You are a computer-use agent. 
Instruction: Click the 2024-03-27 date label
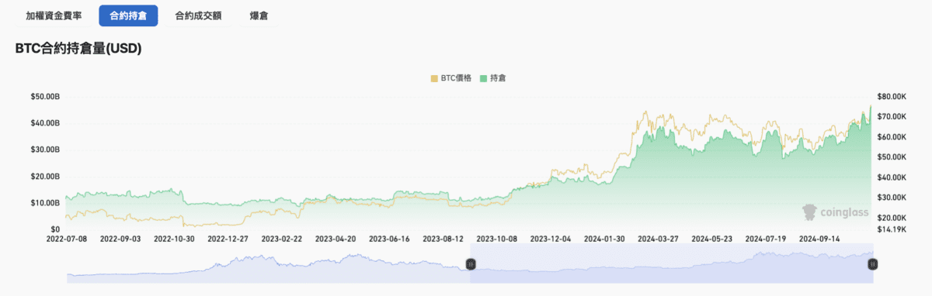658,239
